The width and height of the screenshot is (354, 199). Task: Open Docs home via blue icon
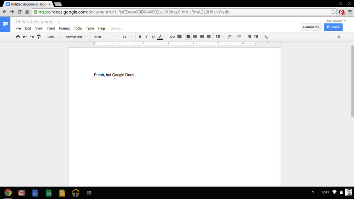tap(5, 24)
